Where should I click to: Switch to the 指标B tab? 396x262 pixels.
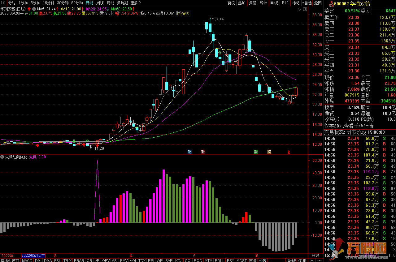(291, 260)
